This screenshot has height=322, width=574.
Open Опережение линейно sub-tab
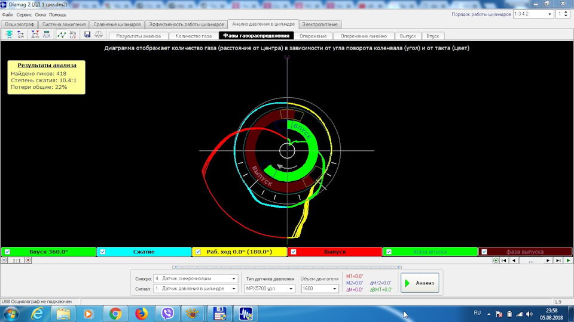(364, 36)
